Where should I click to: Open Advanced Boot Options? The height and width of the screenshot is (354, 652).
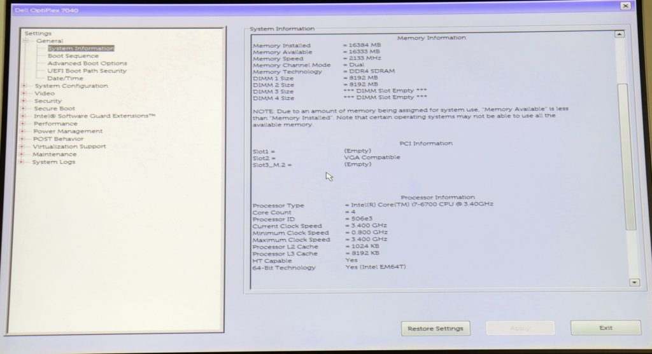pyautogui.click(x=87, y=64)
